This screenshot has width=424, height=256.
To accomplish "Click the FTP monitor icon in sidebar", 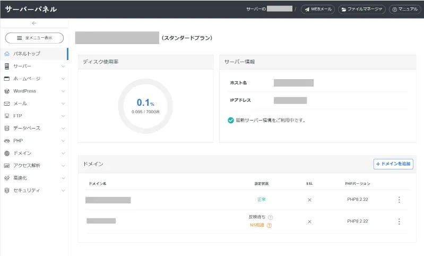I will tap(7, 116).
